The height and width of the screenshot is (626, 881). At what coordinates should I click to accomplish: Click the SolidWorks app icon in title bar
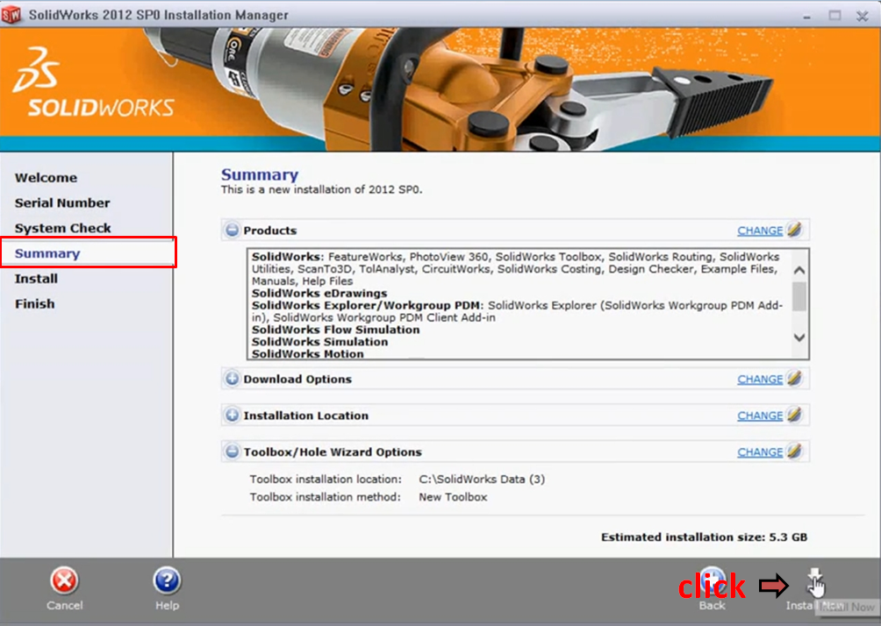[11, 15]
